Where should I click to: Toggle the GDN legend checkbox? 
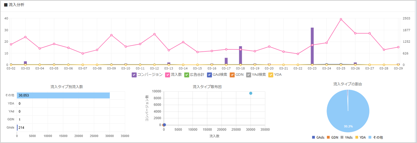tap(233, 75)
